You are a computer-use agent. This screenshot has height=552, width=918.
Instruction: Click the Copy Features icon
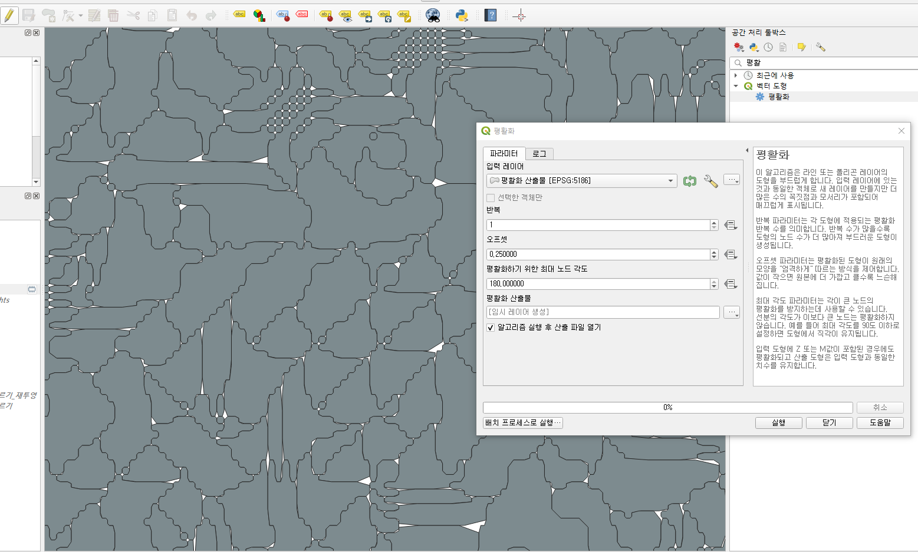(152, 15)
